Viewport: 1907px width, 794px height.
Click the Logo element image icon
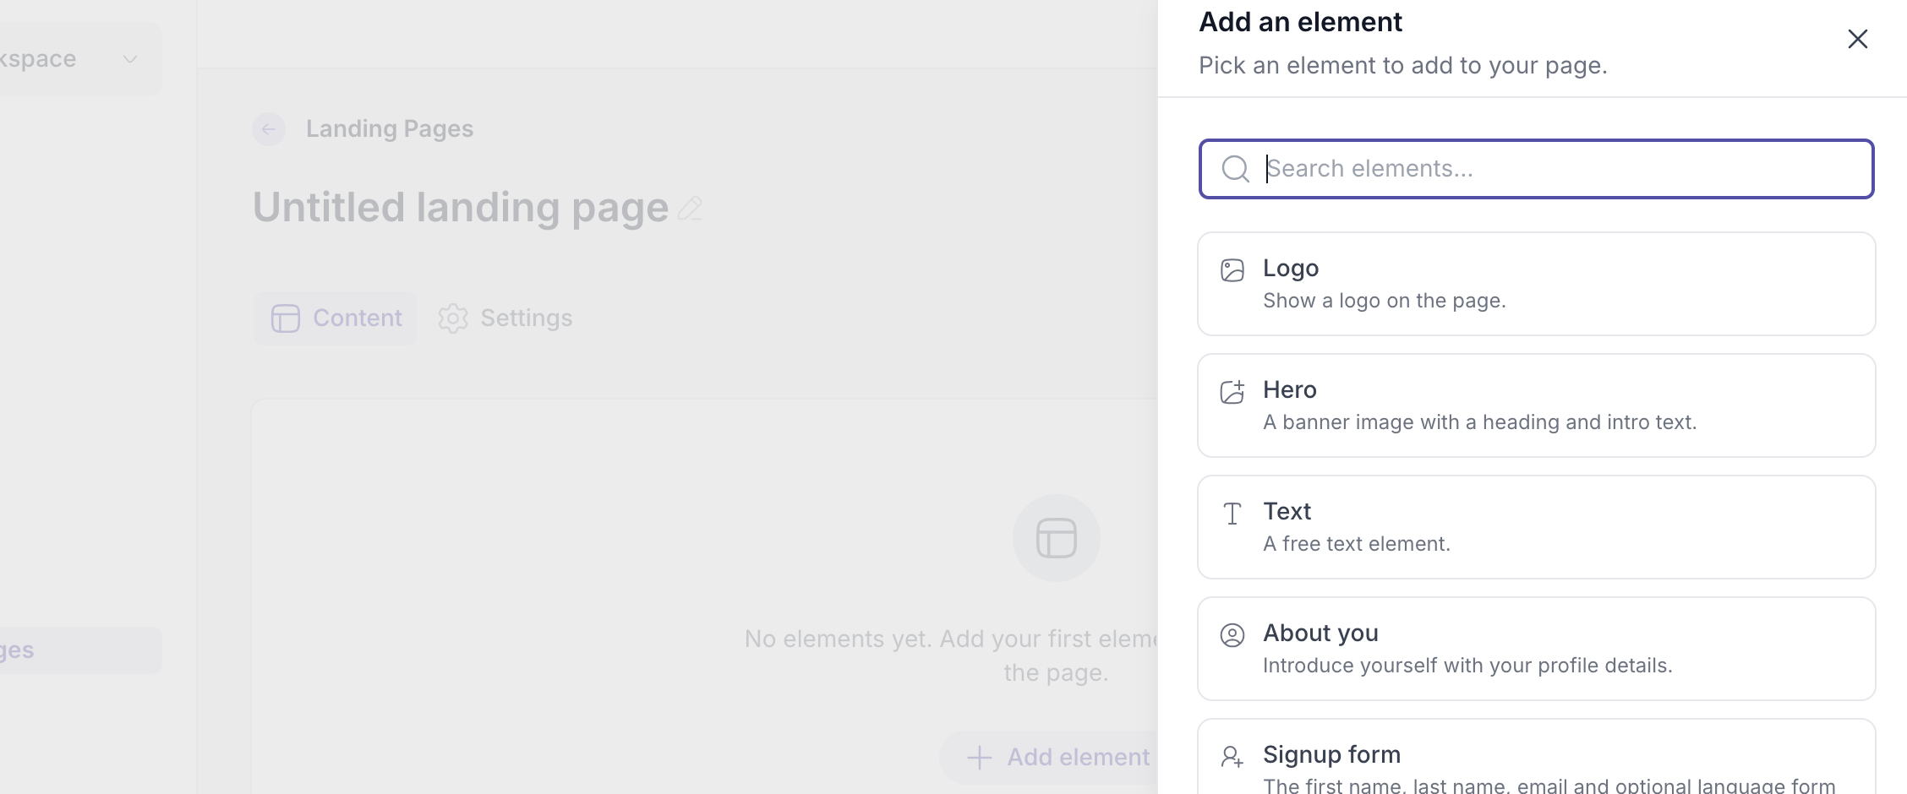1232,270
